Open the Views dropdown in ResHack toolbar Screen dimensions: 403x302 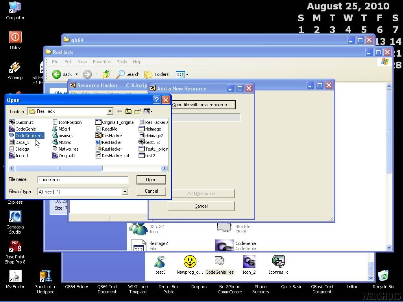click(182, 74)
